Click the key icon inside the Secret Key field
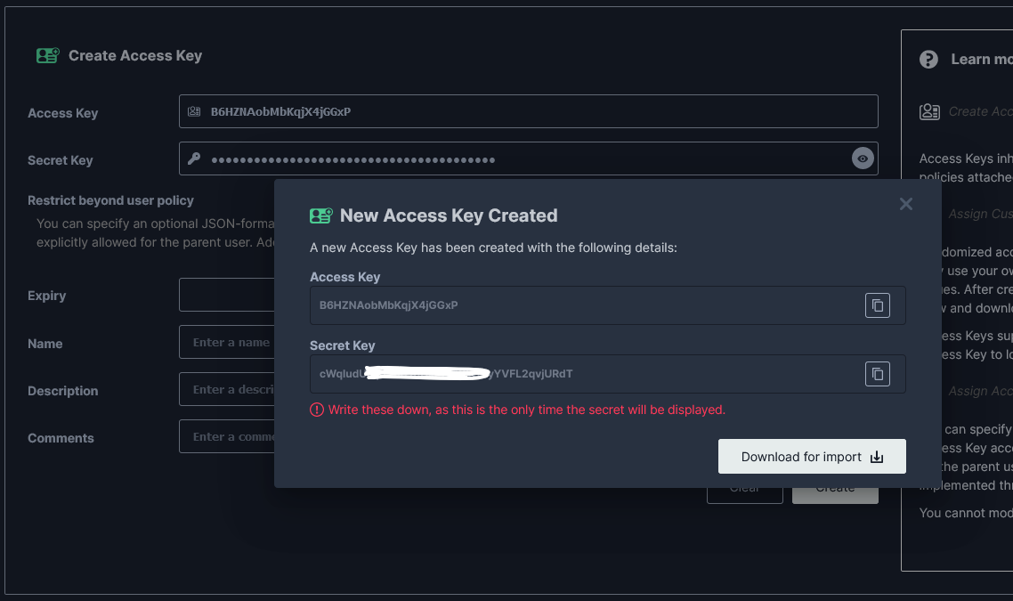 196,158
